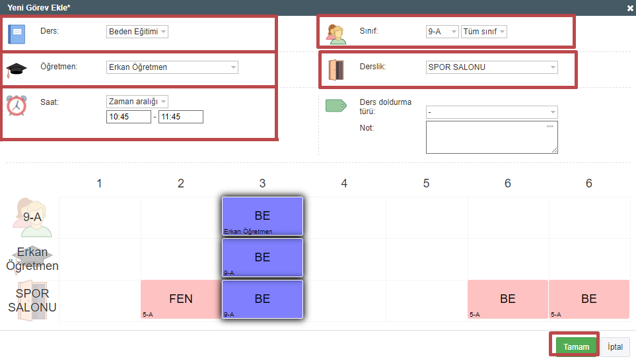636x359 pixels.
Task: Click the door Derslik icon
Action: (x=336, y=69)
